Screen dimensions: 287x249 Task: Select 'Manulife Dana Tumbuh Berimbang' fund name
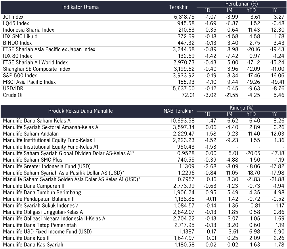point(42,193)
